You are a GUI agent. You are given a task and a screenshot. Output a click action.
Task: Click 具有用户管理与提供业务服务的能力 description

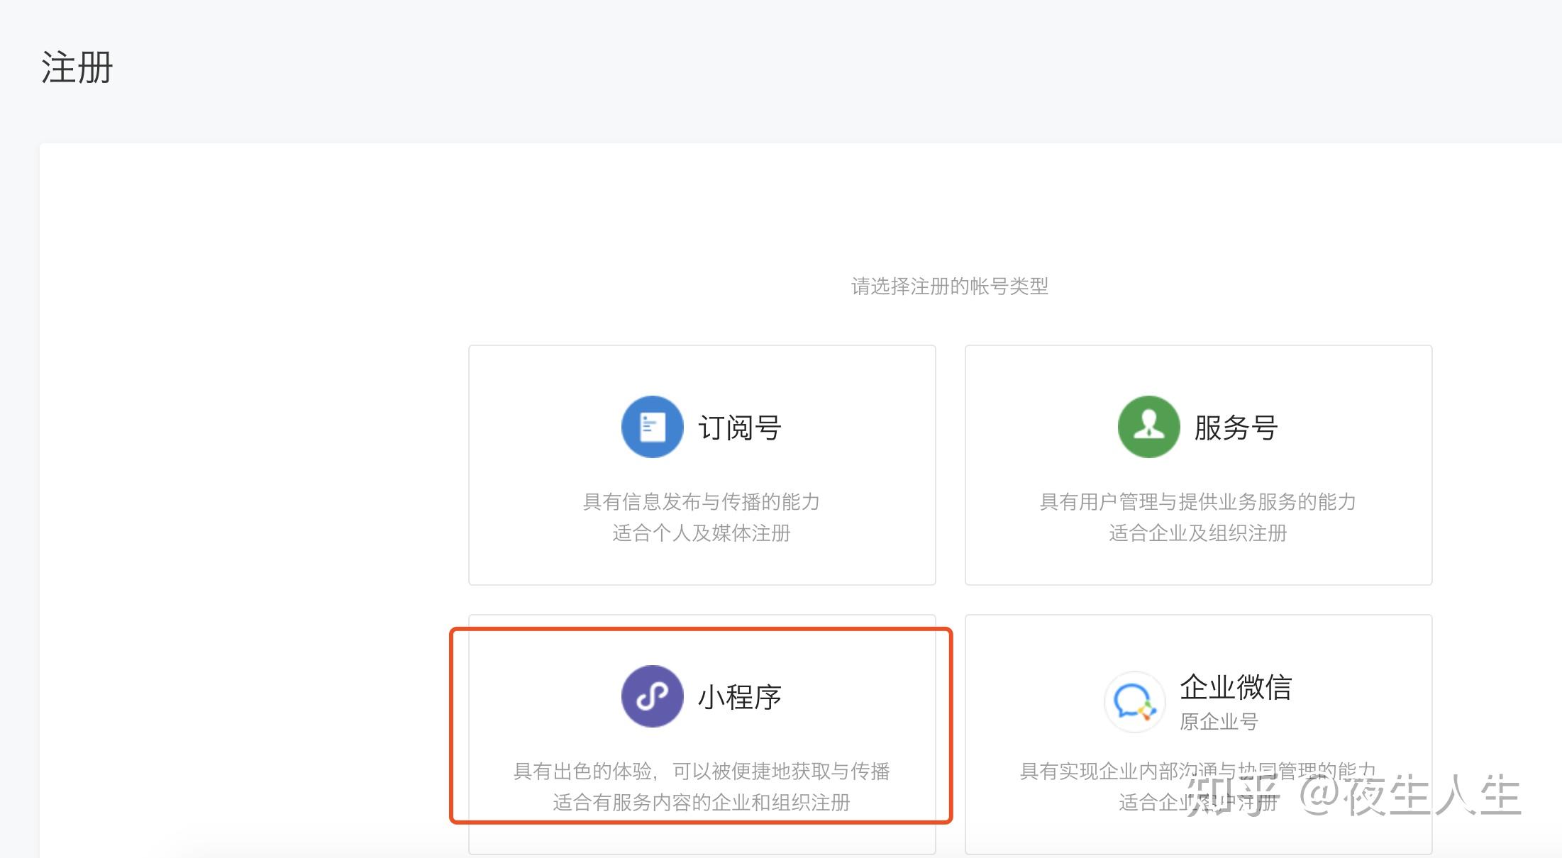tap(1197, 502)
